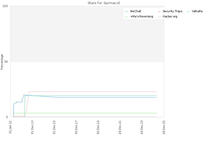Click the 50 percent y-axis tick label
The image size is (208, 156).
point(6,62)
